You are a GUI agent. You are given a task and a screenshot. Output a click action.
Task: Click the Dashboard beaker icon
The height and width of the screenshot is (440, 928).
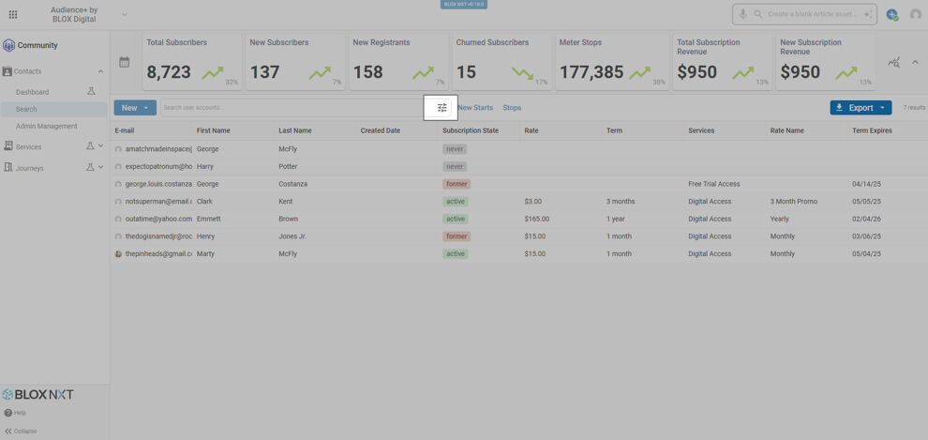(91, 92)
